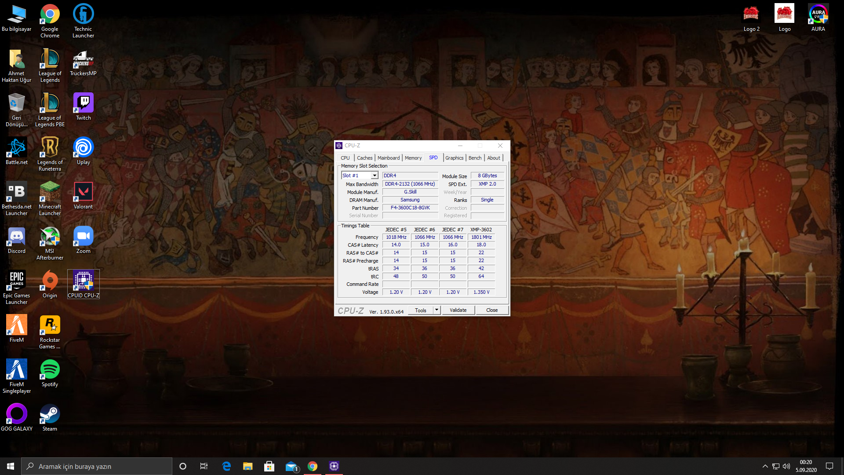
Task: Click the CPU-Z icon in the taskbar
Action: coord(334,466)
